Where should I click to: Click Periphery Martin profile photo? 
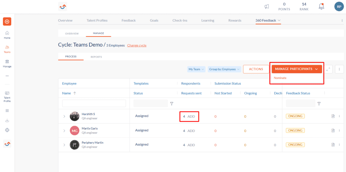(x=75, y=145)
